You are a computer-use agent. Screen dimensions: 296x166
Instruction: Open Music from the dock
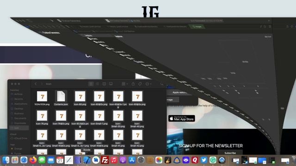[114, 160]
